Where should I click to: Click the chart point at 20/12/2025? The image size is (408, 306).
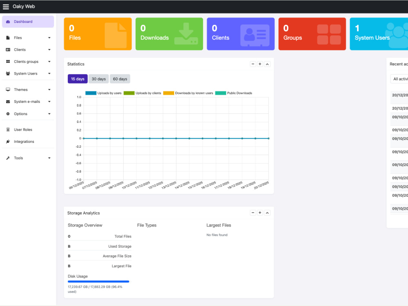268,138
